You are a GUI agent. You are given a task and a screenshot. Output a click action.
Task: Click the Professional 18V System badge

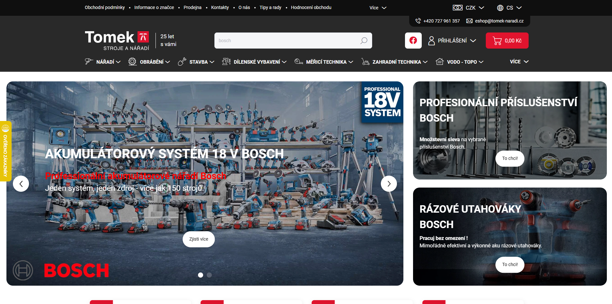pyautogui.click(x=382, y=102)
